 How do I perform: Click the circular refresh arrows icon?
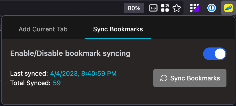[x=164, y=78]
